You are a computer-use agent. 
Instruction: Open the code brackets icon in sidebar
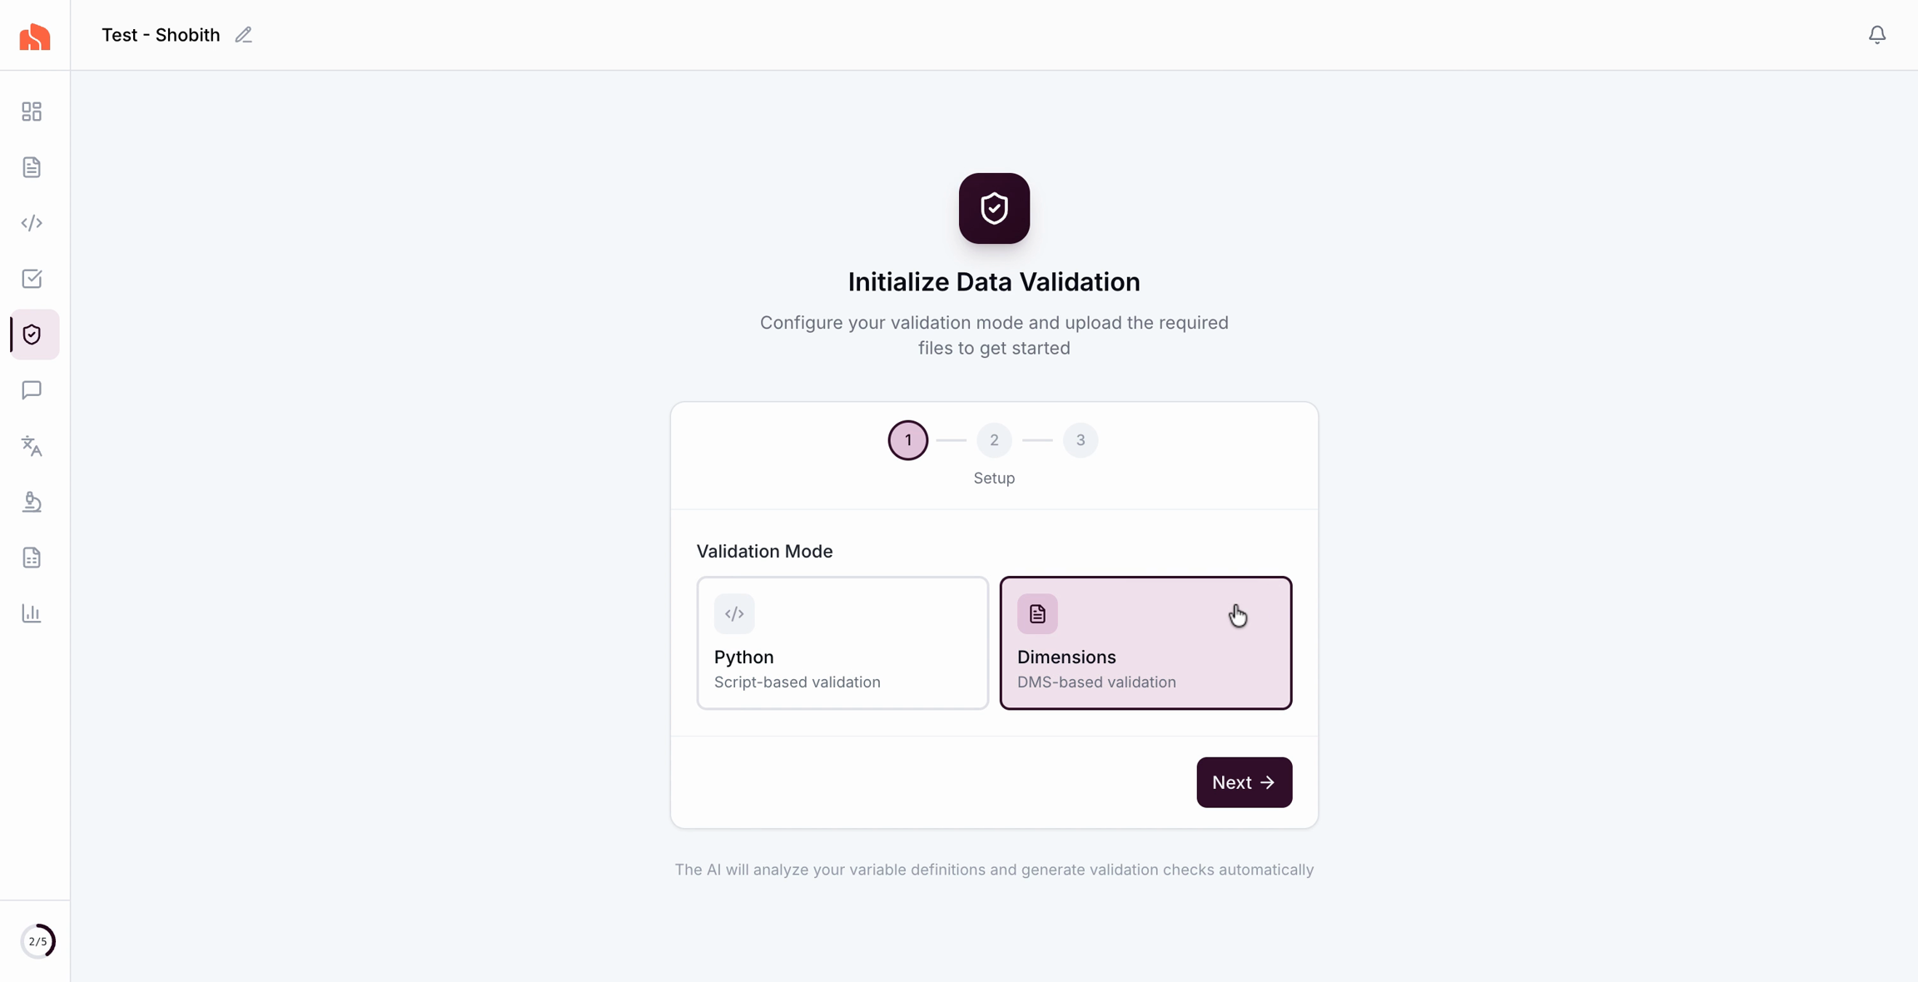[x=32, y=223]
